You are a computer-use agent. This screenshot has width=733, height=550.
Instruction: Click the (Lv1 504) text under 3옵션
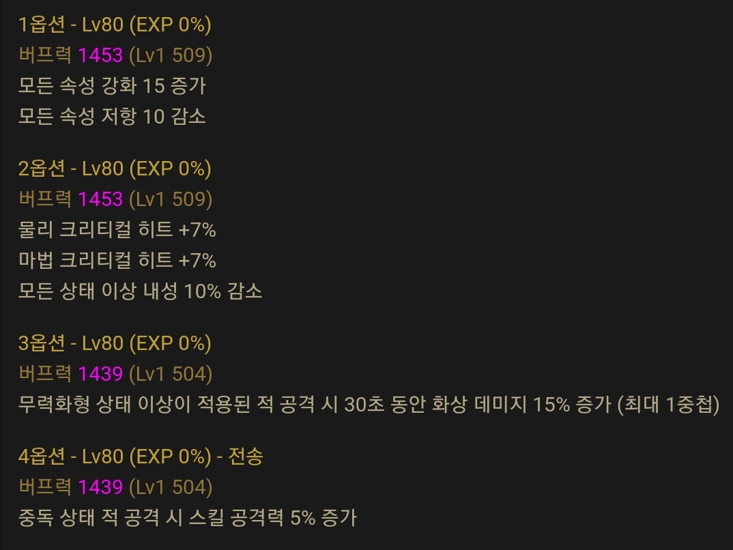171,374
